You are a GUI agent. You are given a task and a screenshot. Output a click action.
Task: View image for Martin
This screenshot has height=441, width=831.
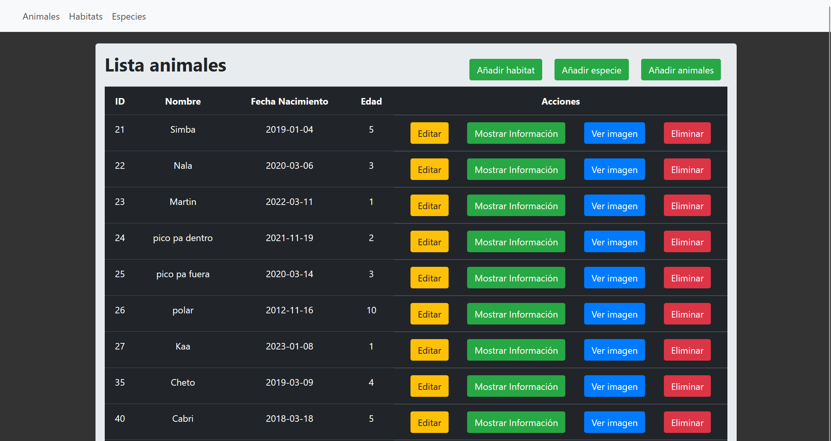coord(614,206)
